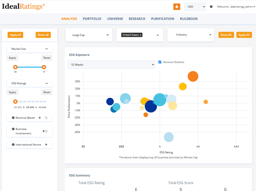Viewport: 256px width, 191px height.
Task: Switch to the PORTFOLIO tab
Action: tap(92, 19)
